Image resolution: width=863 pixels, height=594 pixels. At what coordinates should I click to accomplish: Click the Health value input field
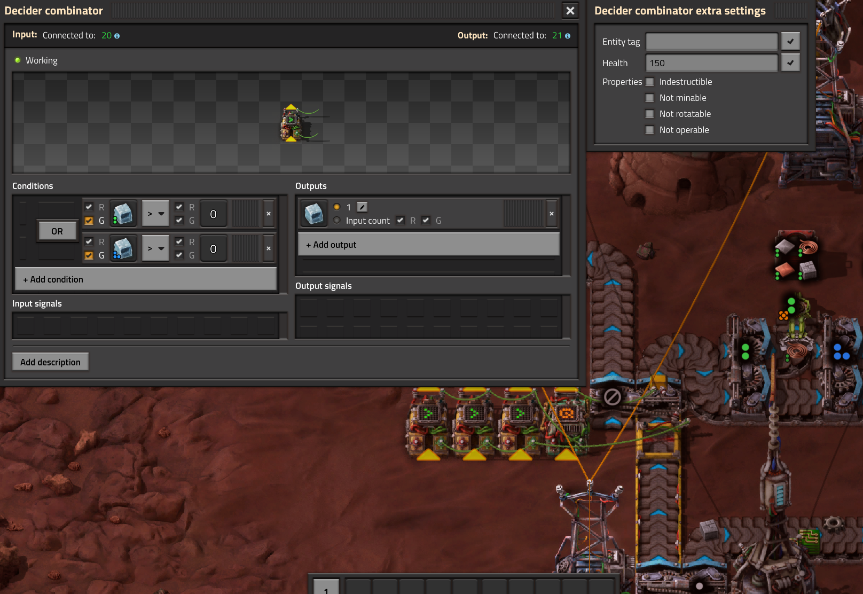(711, 63)
